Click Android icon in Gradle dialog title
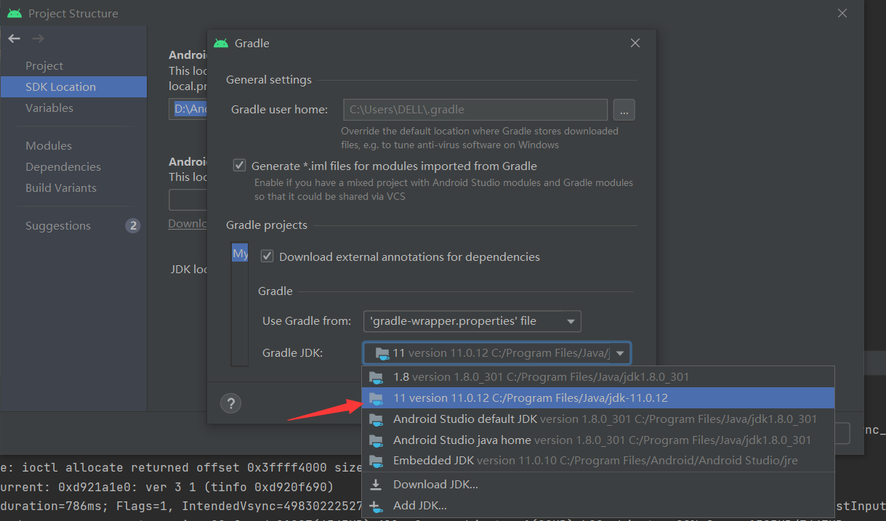886x521 pixels. [x=221, y=44]
